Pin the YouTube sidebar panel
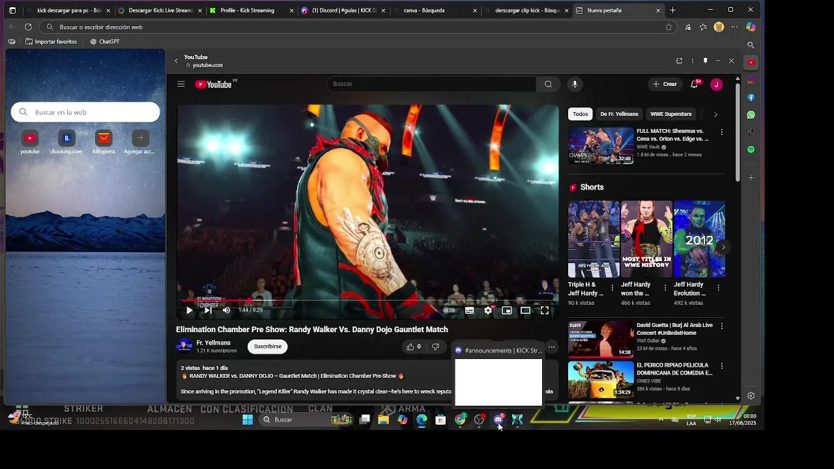Viewport: 834px width, 469px height. pos(705,61)
